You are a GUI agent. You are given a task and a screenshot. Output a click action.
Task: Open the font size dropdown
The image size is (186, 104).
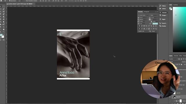point(143,18)
